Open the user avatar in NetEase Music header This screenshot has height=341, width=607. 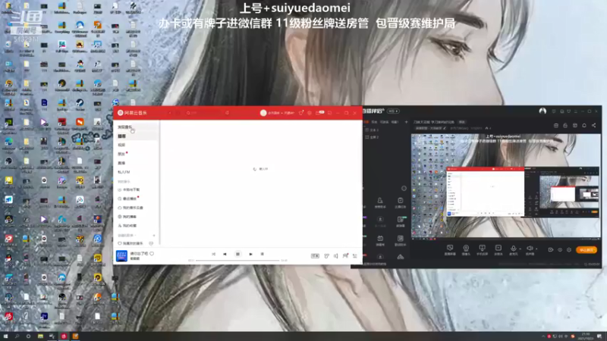[x=263, y=113]
